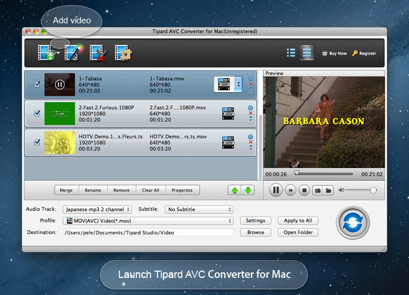Click the Register key link
Image resolution: width=409 pixels, height=295 pixels.
[364, 53]
